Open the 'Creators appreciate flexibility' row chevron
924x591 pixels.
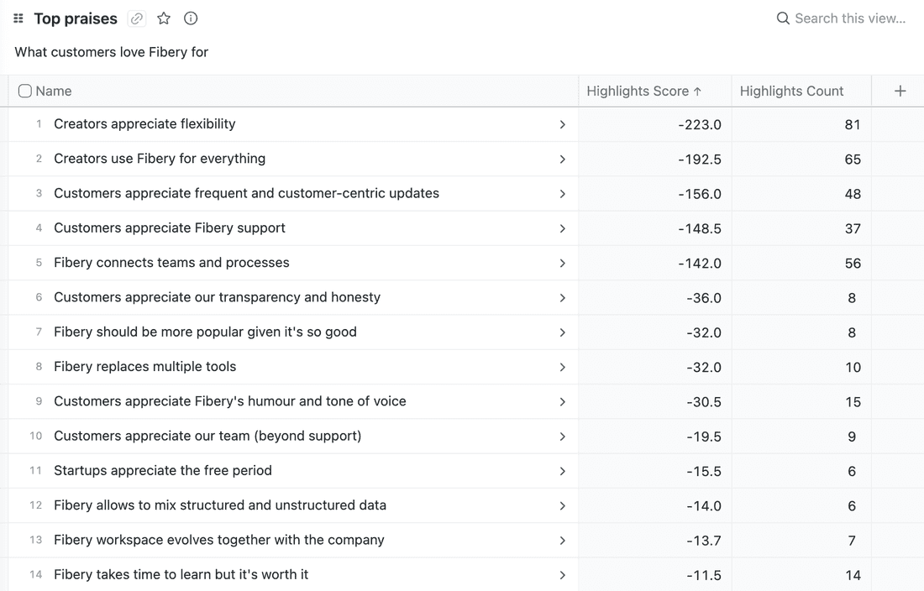point(562,125)
